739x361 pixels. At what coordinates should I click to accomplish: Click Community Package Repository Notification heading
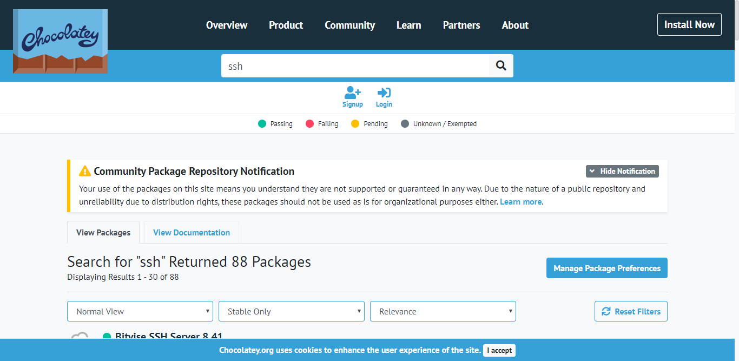pyautogui.click(x=194, y=171)
